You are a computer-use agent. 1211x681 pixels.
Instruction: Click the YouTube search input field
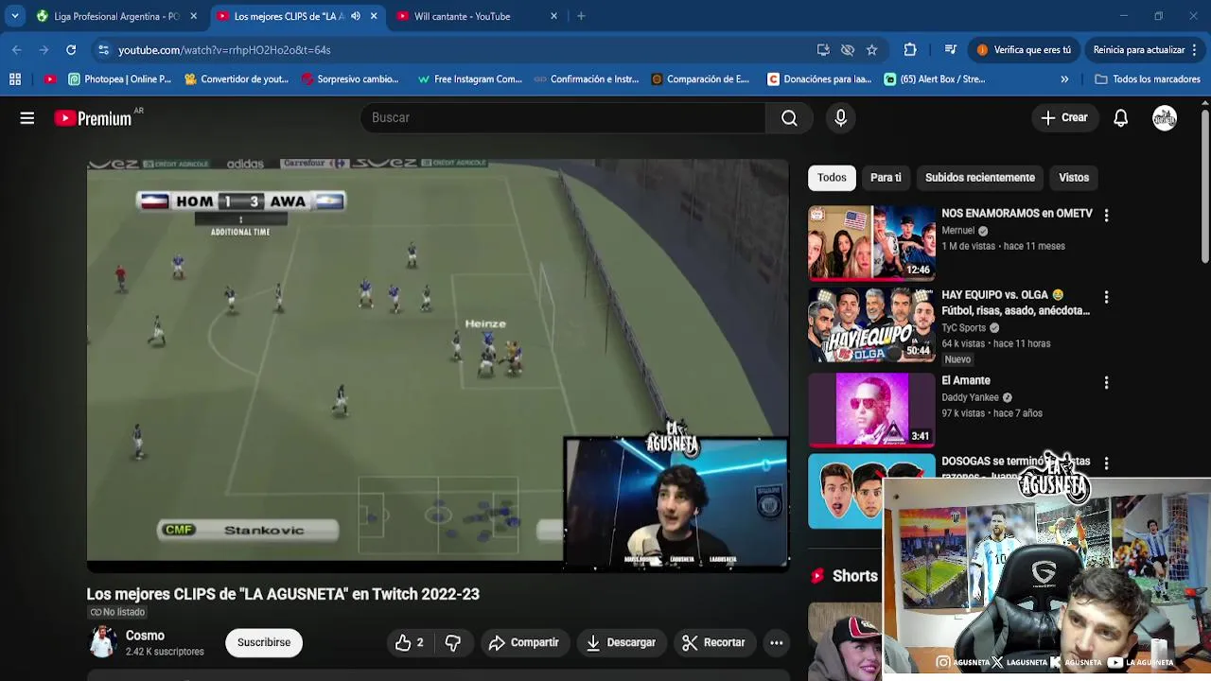(563, 117)
